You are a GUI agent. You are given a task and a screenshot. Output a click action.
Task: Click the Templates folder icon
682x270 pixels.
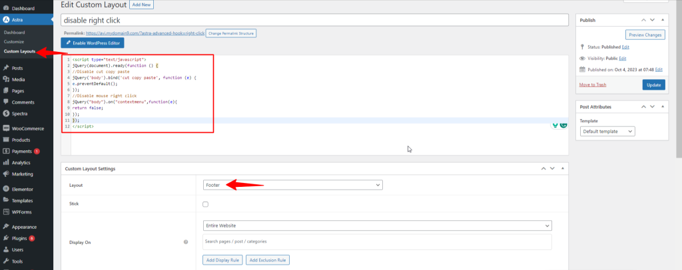click(5, 201)
